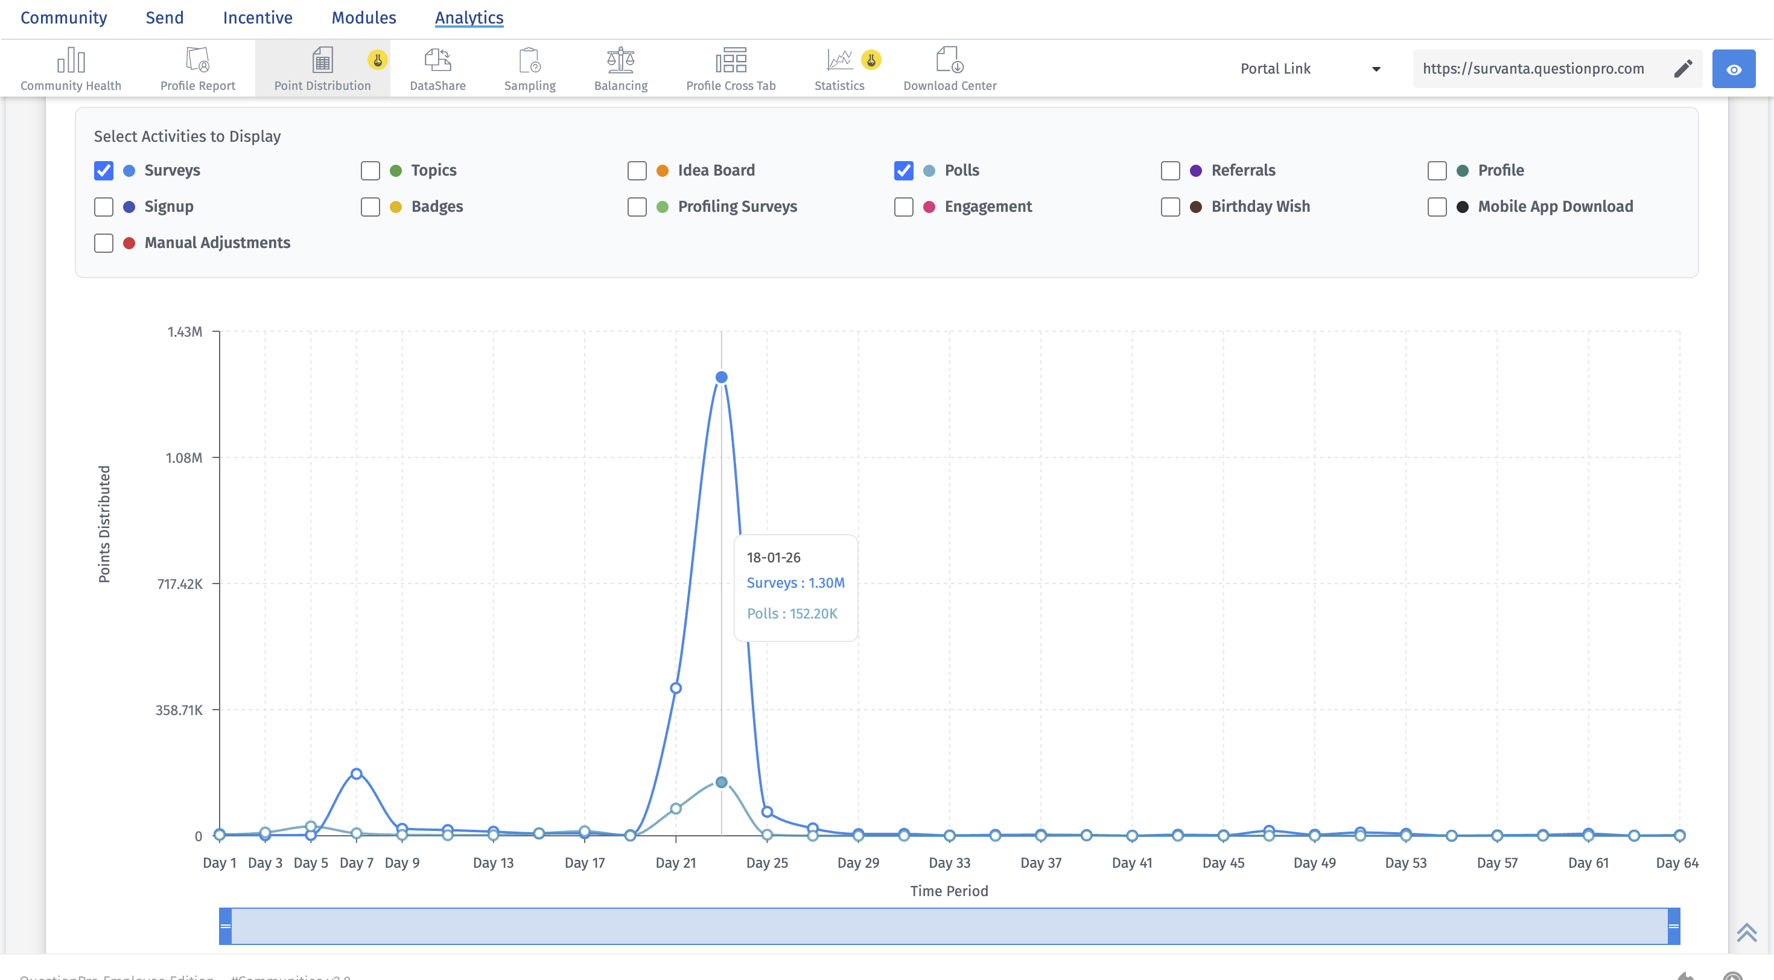
Task: Click the Surveys data point at Day 7
Action: pos(356,774)
